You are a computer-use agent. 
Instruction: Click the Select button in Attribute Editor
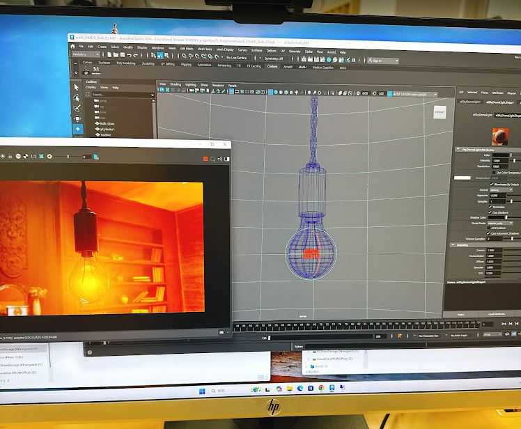coord(461,314)
